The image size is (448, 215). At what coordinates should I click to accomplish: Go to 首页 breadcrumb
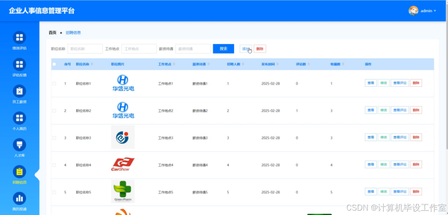pos(53,33)
